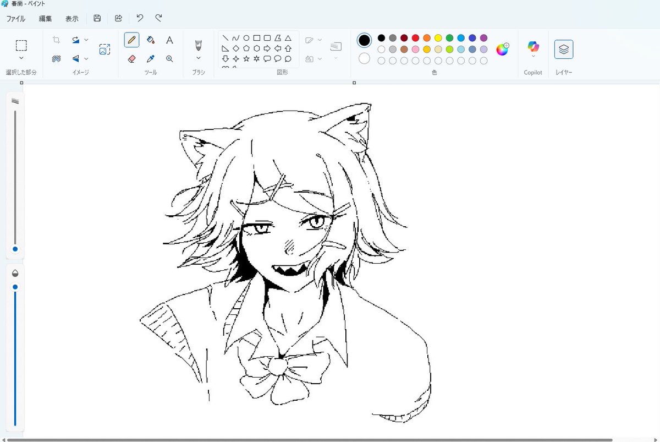Toggle the Layers panel button
The width and height of the screenshot is (660, 442).
coord(564,49)
